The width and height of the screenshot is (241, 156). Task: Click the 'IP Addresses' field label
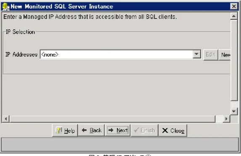(x=21, y=55)
